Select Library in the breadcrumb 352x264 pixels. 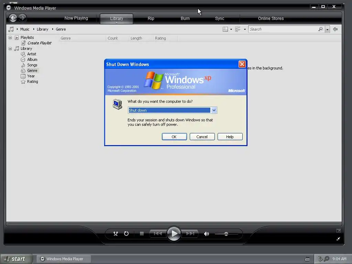click(x=42, y=29)
